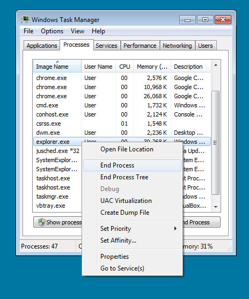
Task: Choose End Process Tree in context menu
Action: click(132, 177)
